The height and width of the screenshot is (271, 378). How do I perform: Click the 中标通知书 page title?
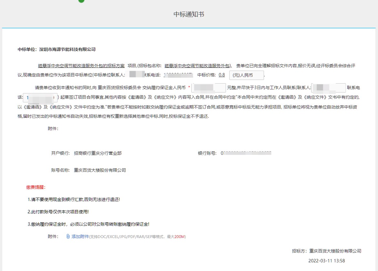coord(189,15)
